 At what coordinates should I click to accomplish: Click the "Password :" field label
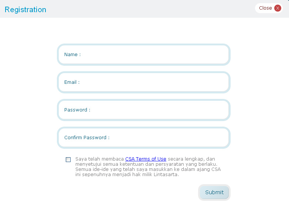pyautogui.click(x=77, y=110)
